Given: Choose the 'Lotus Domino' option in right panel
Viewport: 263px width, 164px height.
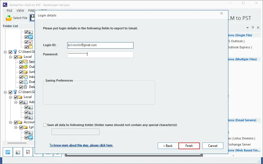Looking at the screenshot, I should pyautogui.click(x=242, y=139).
